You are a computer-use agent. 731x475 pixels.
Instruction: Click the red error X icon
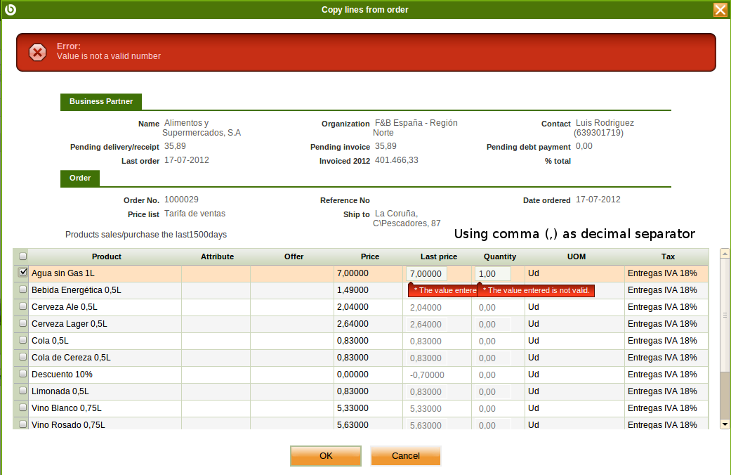[x=37, y=52]
